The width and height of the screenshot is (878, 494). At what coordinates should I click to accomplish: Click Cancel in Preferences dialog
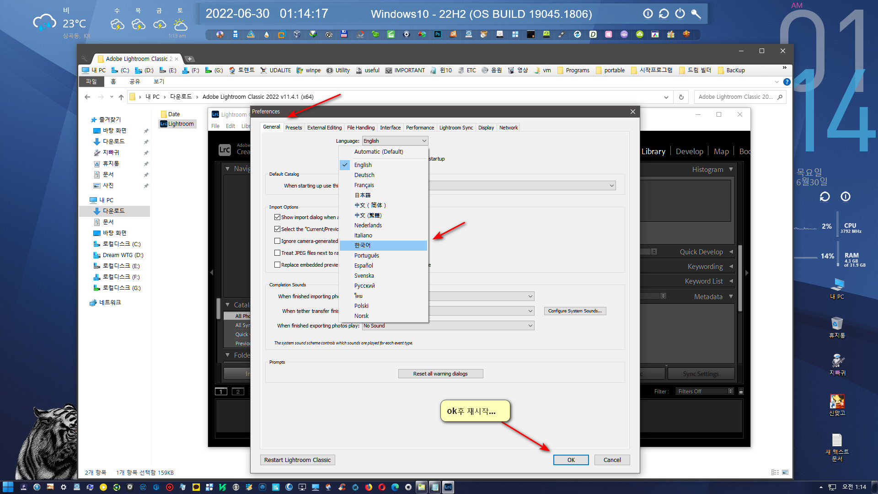coord(612,460)
